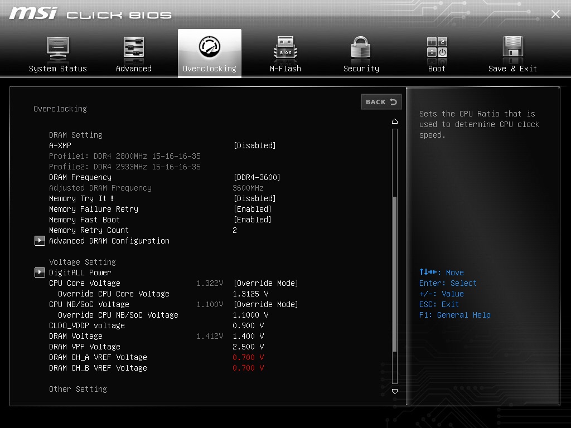Click the 1.322V CPU core reading
The height and width of the screenshot is (428, 571).
[x=210, y=283]
